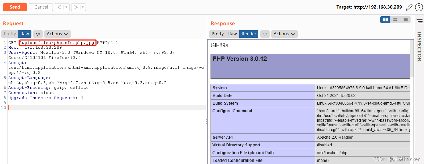Image resolution: width=424 pixels, height=164 pixels.
Task: Select the Response Raw tab
Action: 233,34
